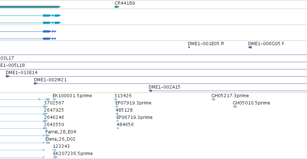Click the DME1-005L18 label text
This screenshot has height=159, width=307.
point(13,65)
